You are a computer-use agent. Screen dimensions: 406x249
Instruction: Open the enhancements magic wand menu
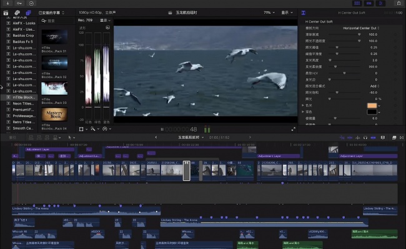click(x=95, y=129)
